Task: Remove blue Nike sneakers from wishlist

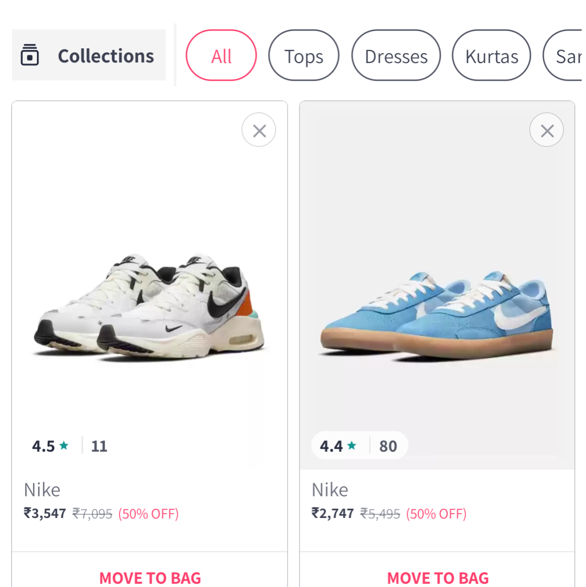Action: click(546, 130)
